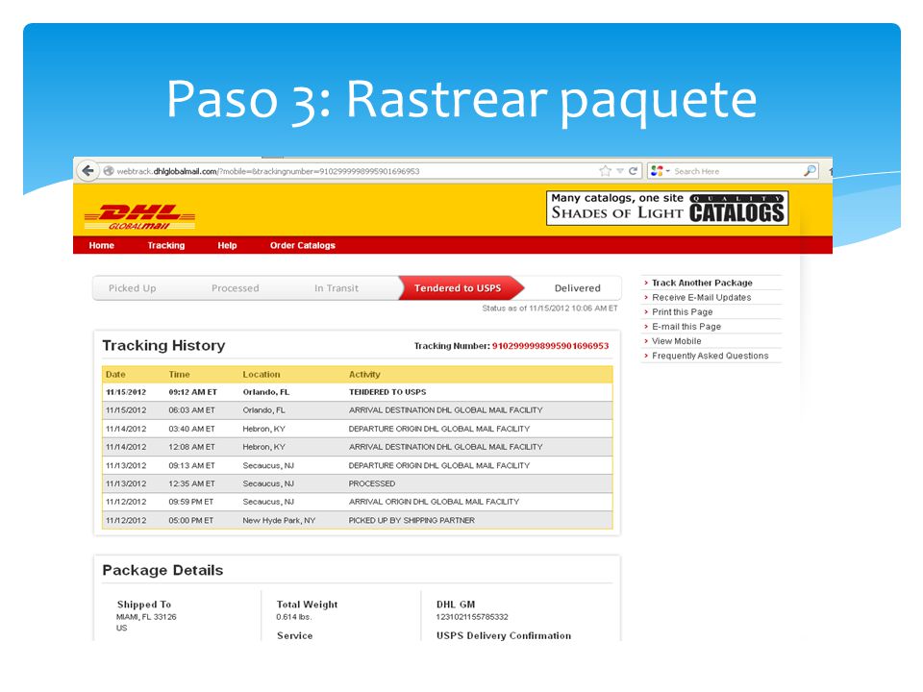Image resolution: width=923 pixels, height=692 pixels.
Task: Open Frequently Asked Questions link
Action: [710, 356]
